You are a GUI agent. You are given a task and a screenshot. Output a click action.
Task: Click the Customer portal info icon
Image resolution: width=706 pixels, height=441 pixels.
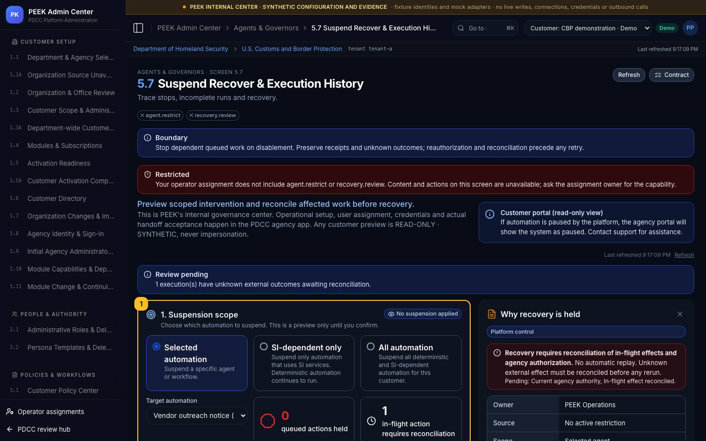[490, 214]
